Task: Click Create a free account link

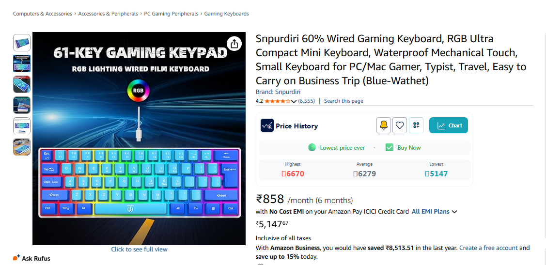Action: tap(488, 248)
